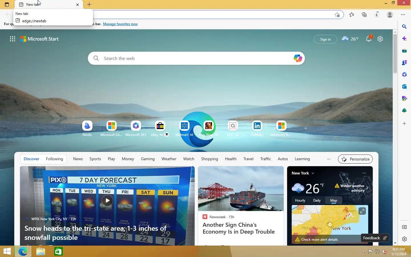Open the eBay quick link
Screen dimensions: 411x257
click(160, 128)
